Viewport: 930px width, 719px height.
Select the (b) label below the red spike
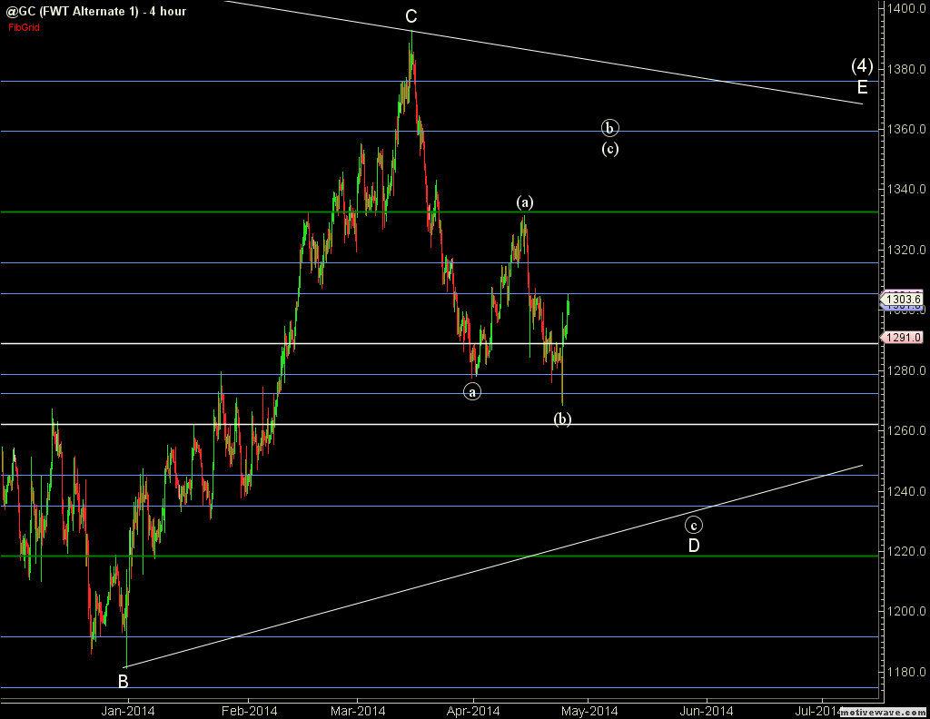pos(563,419)
